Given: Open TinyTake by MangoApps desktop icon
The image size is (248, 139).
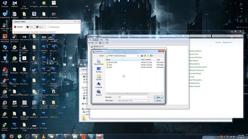Looking at the screenshot, I should pyautogui.click(x=5, y=38).
